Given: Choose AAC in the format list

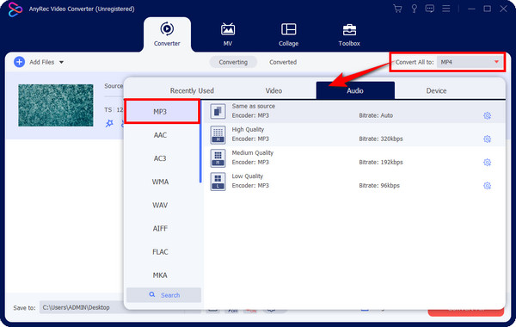Looking at the screenshot, I should [160, 135].
